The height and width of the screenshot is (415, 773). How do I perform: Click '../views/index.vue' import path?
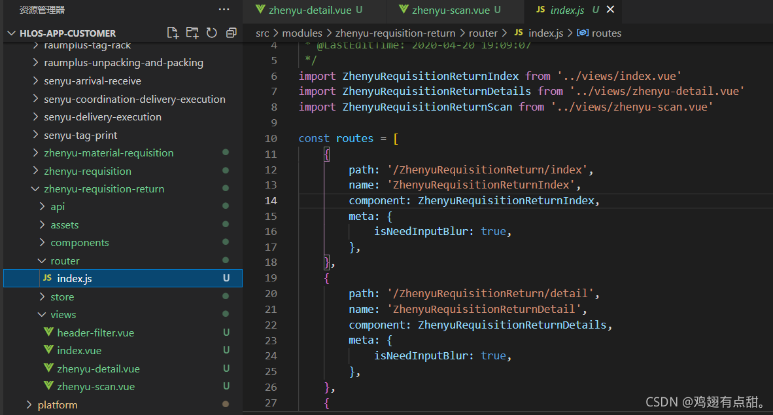[619, 76]
